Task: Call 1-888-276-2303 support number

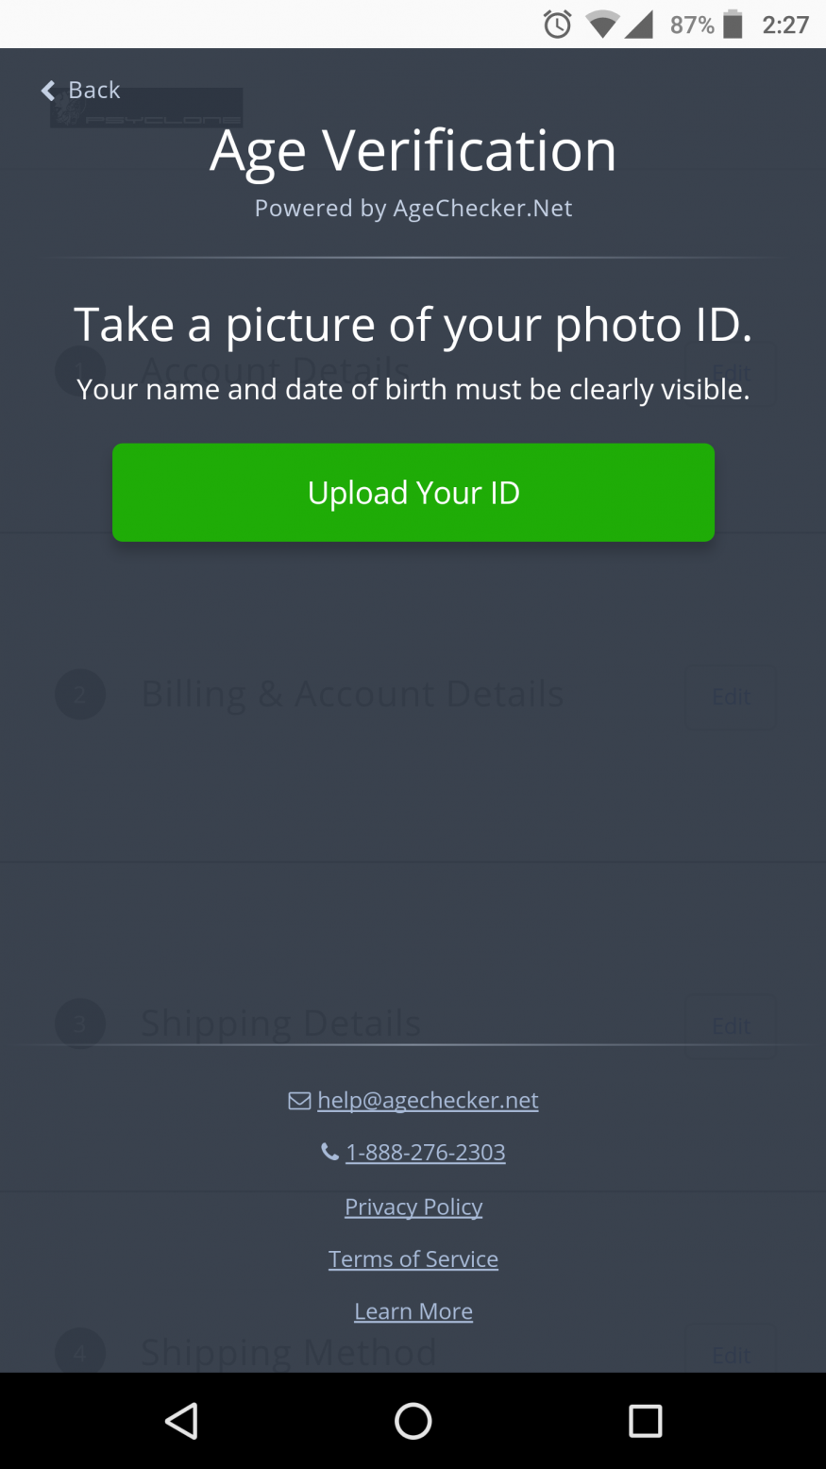Action: (426, 1152)
